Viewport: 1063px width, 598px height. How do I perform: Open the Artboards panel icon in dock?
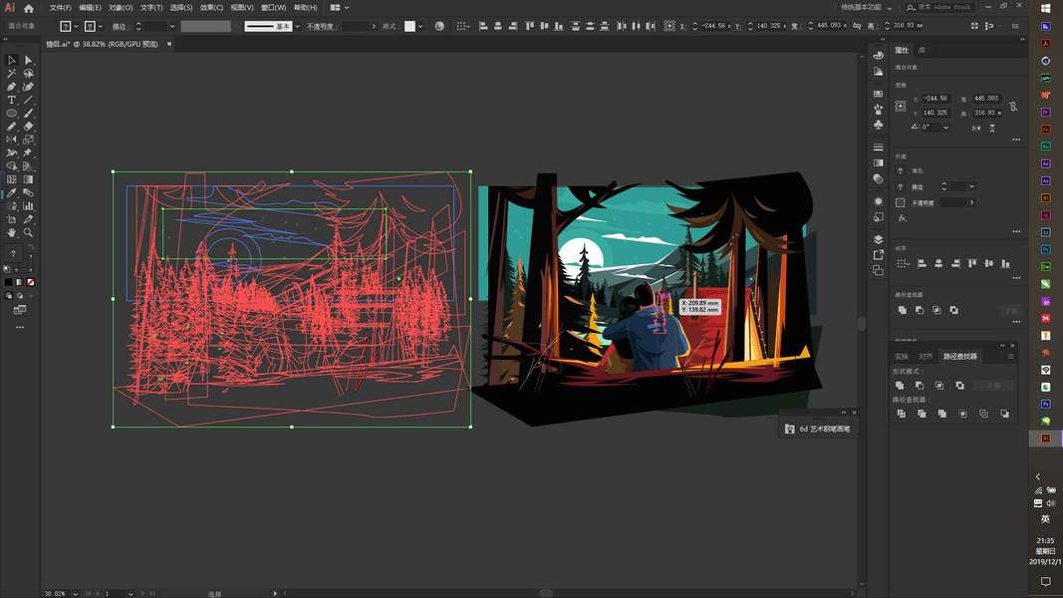point(878,270)
